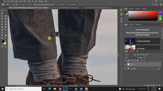
Task: Toggle lock transparent pixels
Action: [x=128, y=61]
